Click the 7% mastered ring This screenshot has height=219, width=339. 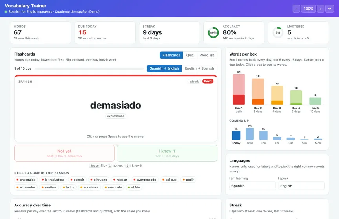(278, 32)
